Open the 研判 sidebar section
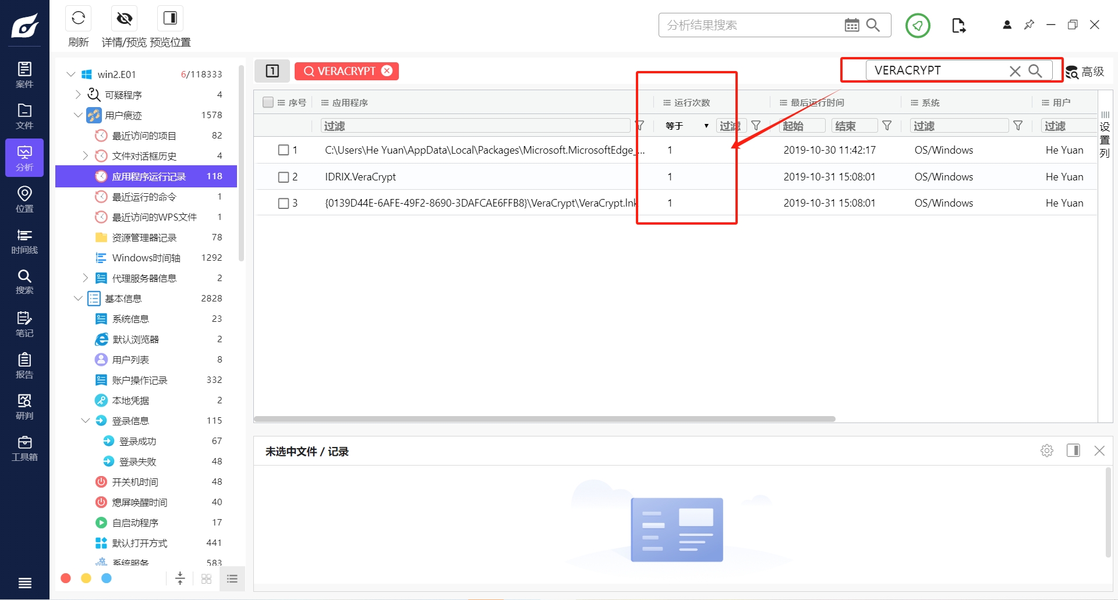 point(24,407)
